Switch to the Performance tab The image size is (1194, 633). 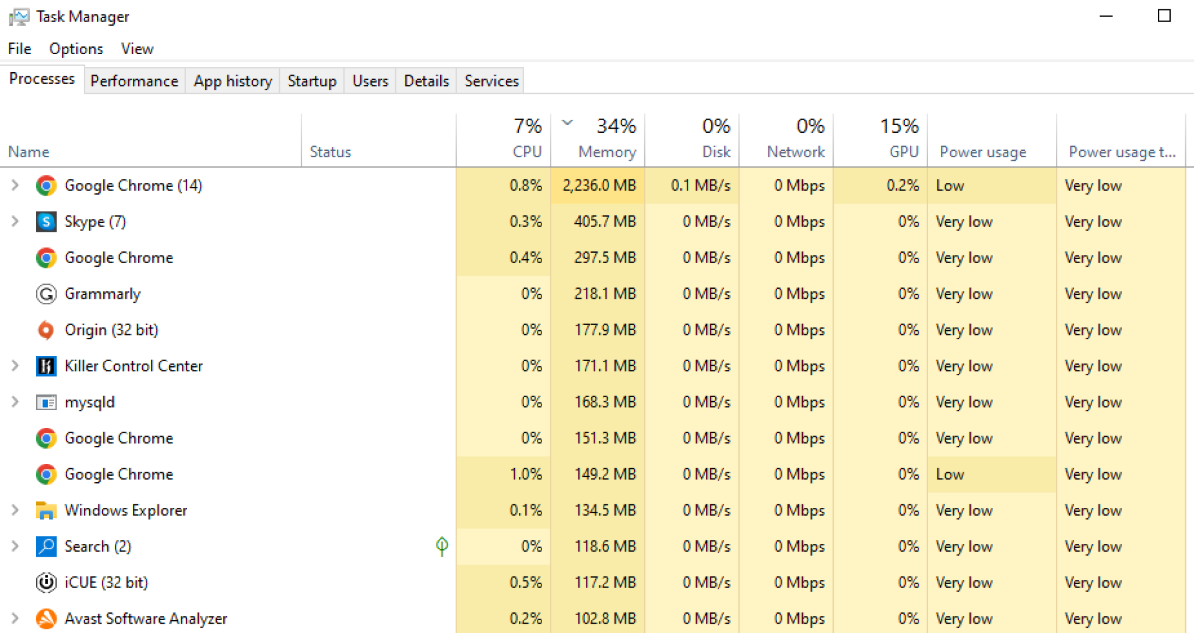pos(134,81)
